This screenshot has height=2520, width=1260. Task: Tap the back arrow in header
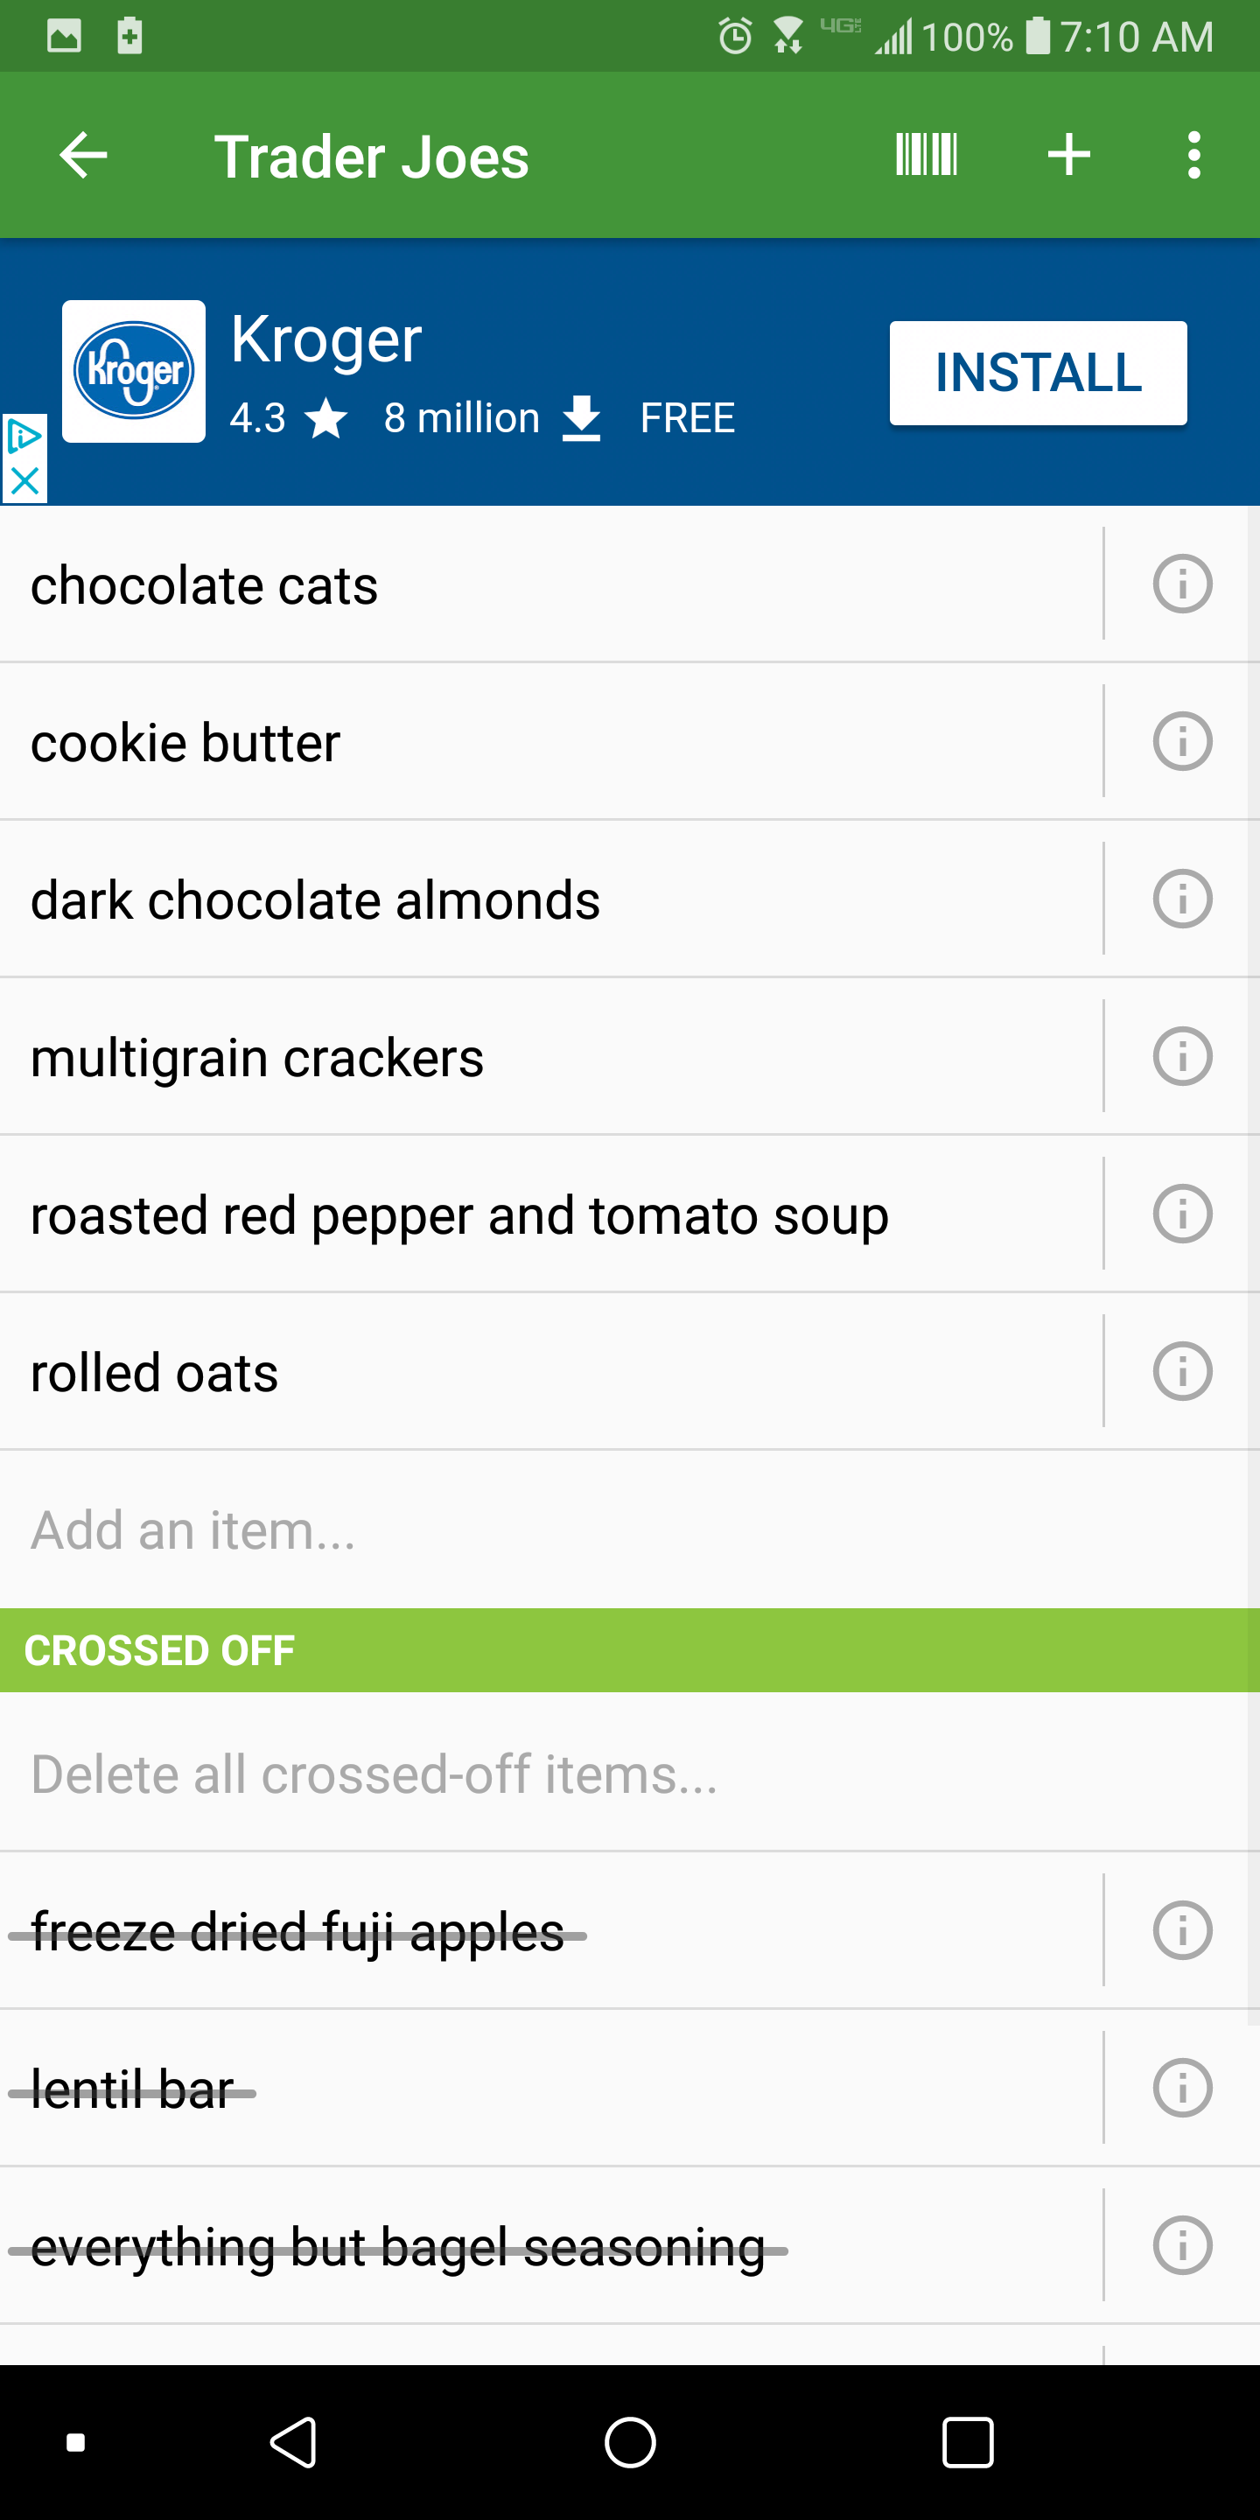pos(83,156)
